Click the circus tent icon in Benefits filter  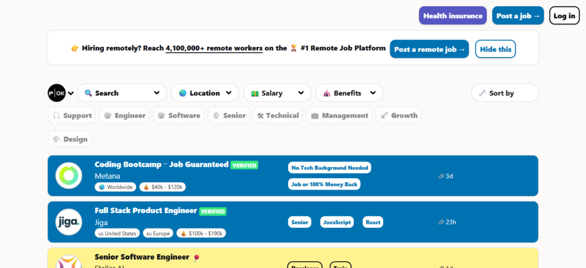327,93
